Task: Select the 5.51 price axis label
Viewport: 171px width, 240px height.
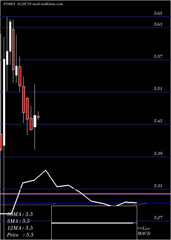Action: coord(158,88)
